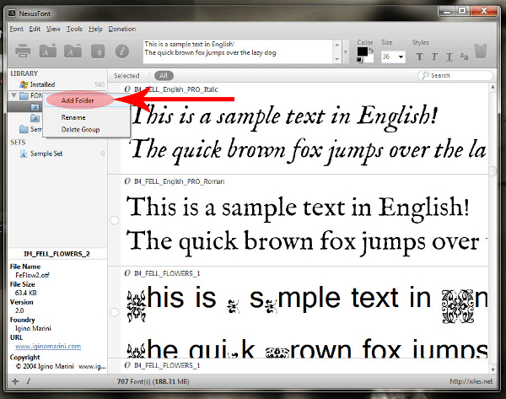Click the '707 Font(s) (188.31 MB)' status text
Screen dimensions: 506x399
click(x=153, y=381)
